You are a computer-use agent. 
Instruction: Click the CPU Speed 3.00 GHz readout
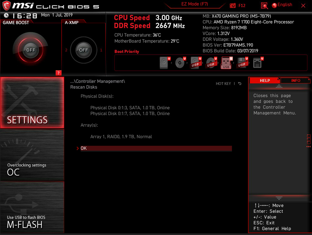(148, 18)
